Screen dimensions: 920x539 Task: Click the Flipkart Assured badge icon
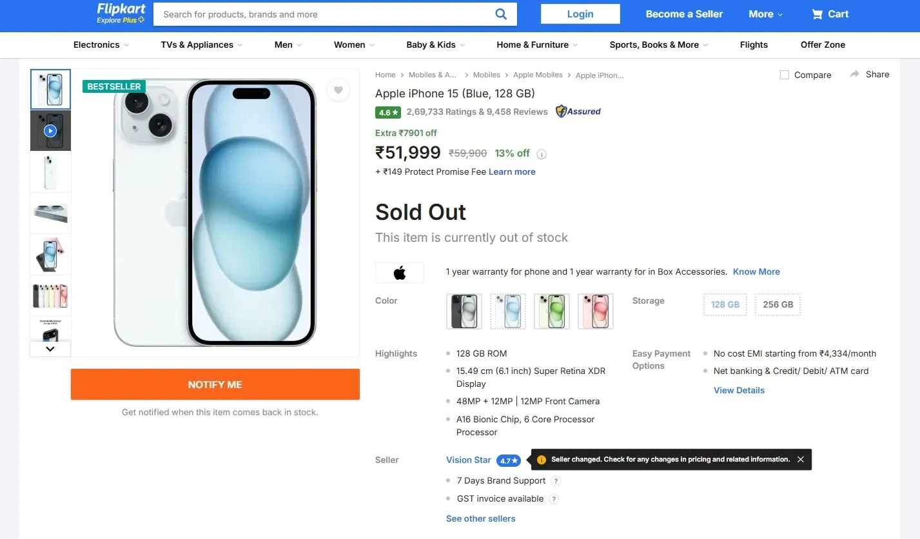pos(562,111)
